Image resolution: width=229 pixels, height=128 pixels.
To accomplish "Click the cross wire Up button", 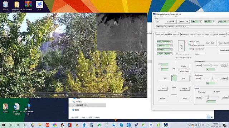I will pos(174,69).
